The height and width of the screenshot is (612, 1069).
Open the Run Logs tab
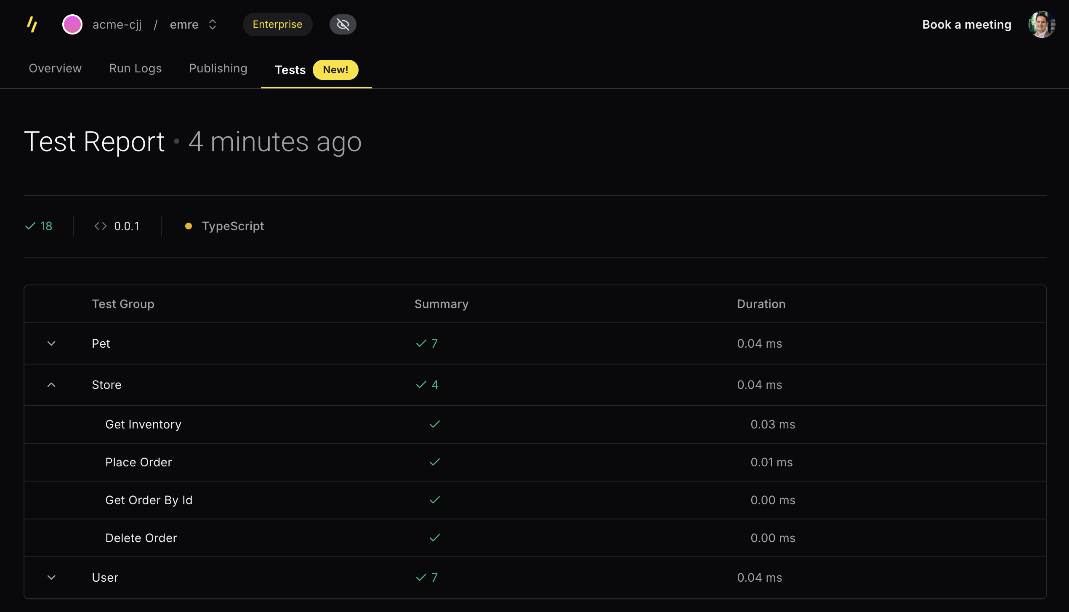[135, 69]
